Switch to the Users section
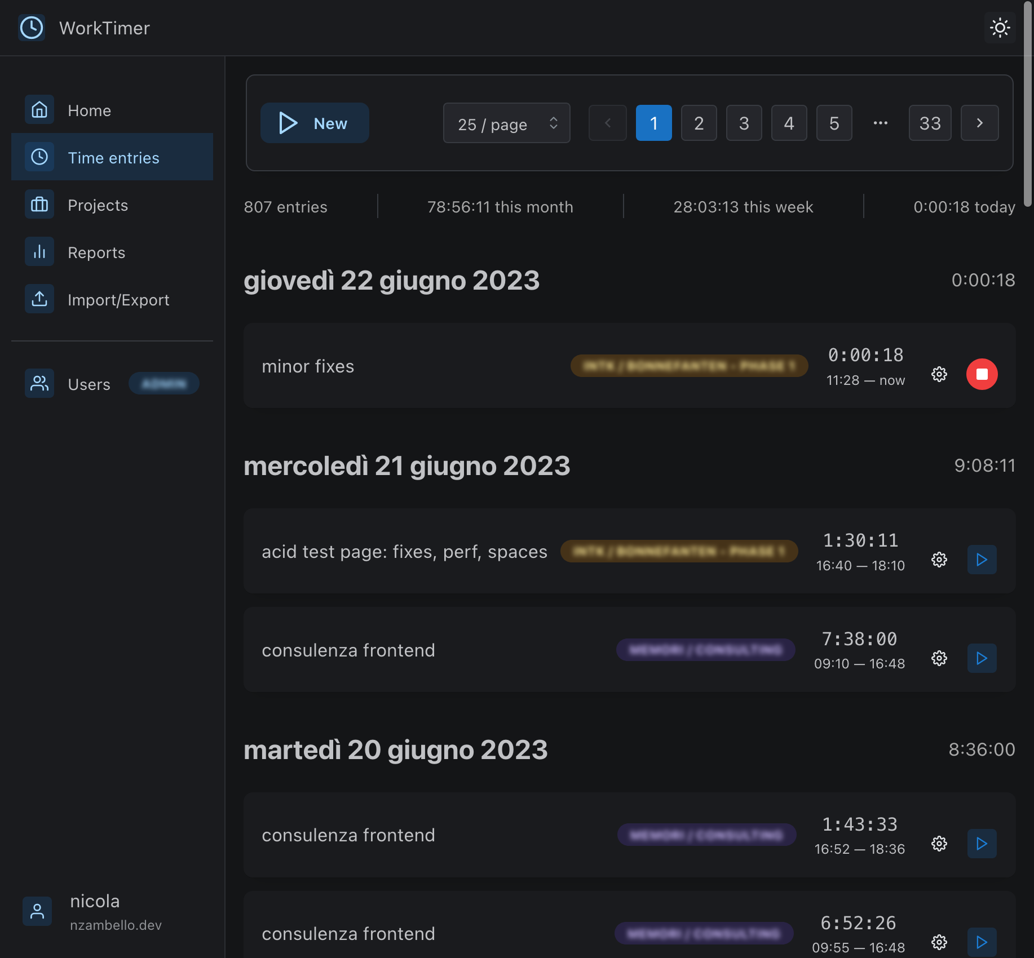Image resolution: width=1034 pixels, height=958 pixels. (89, 384)
